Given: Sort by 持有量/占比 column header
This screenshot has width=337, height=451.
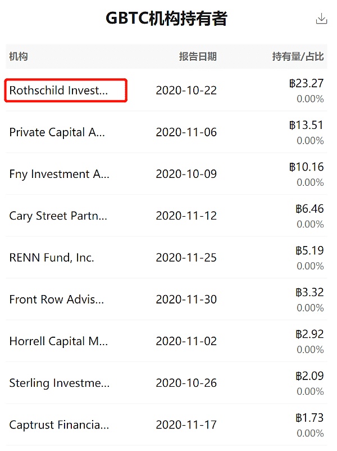Looking at the screenshot, I should click(x=298, y=56).
